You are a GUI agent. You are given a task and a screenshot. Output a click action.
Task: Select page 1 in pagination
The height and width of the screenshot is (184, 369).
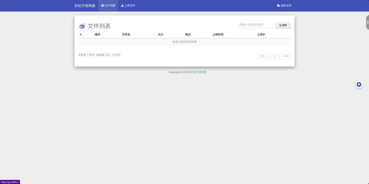(x=274, y=56)
